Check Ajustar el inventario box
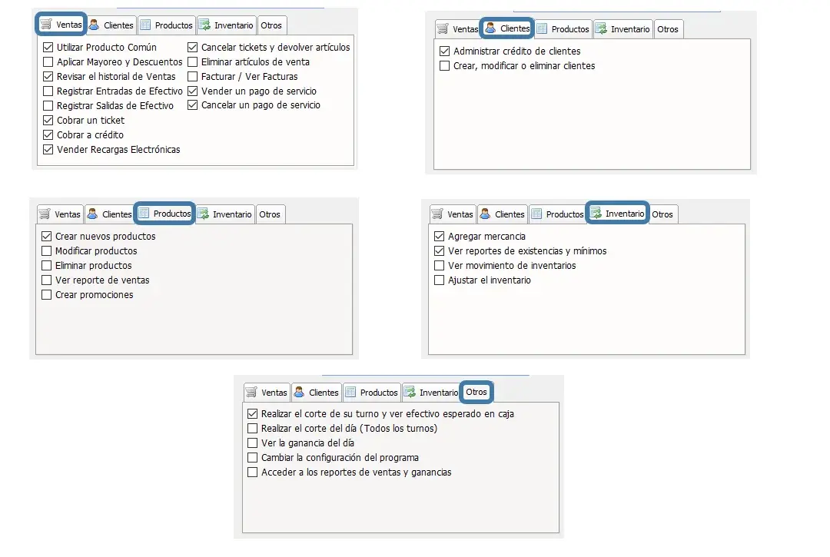 (x=440, y=280)
